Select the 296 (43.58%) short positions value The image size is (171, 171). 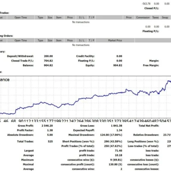coord(113,142)
